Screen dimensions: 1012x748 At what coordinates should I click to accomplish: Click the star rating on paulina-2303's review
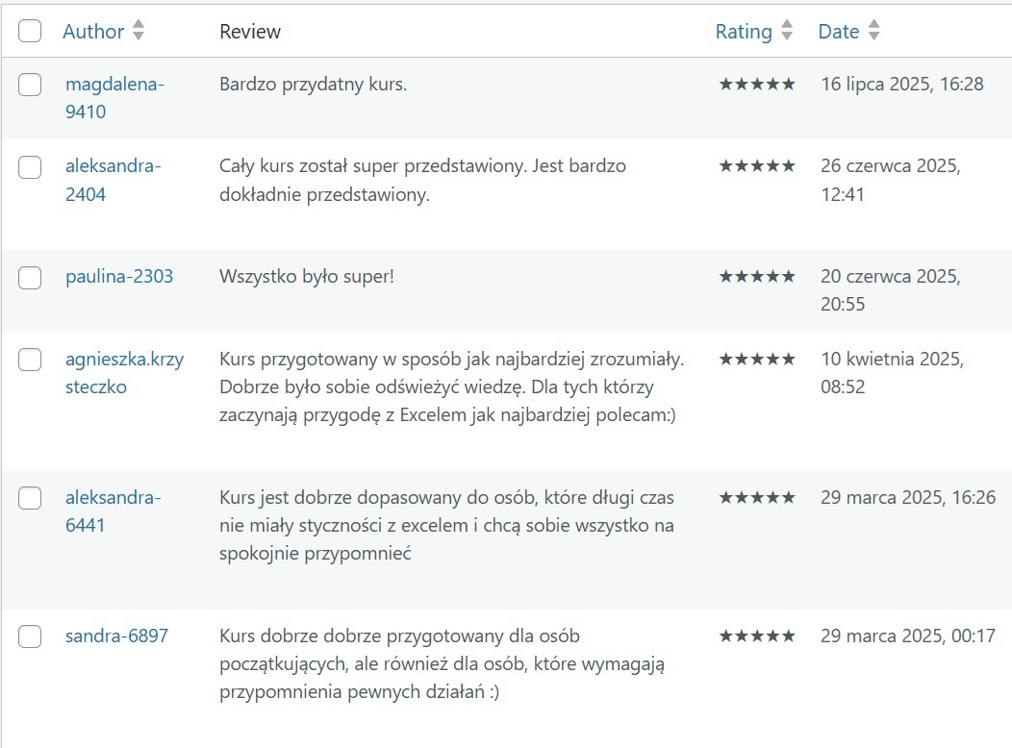(757, 277)
